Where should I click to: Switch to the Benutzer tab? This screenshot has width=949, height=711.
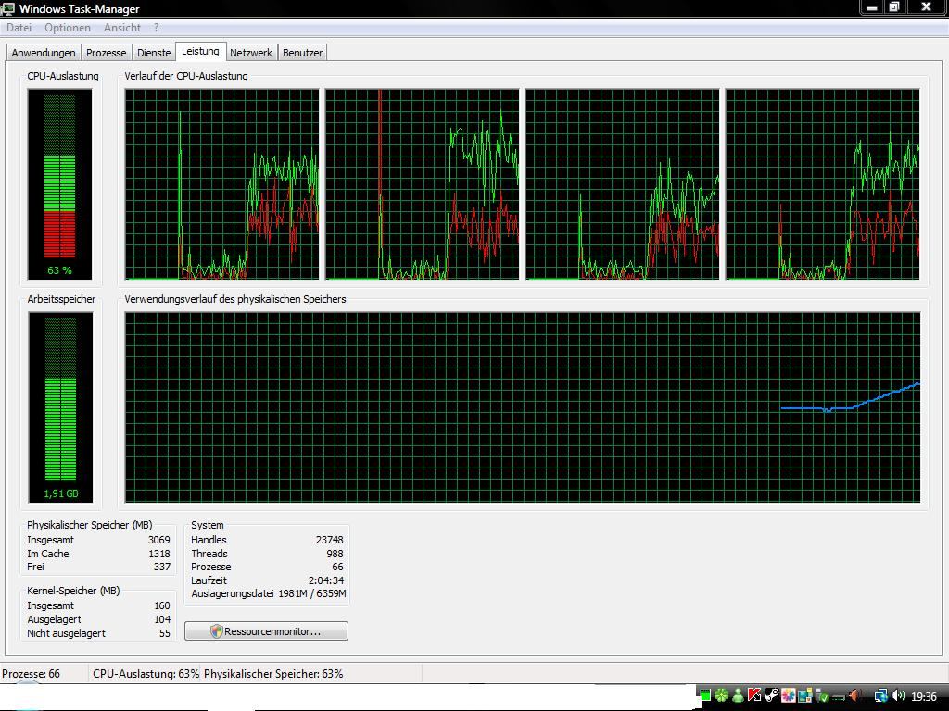(303, 53)
